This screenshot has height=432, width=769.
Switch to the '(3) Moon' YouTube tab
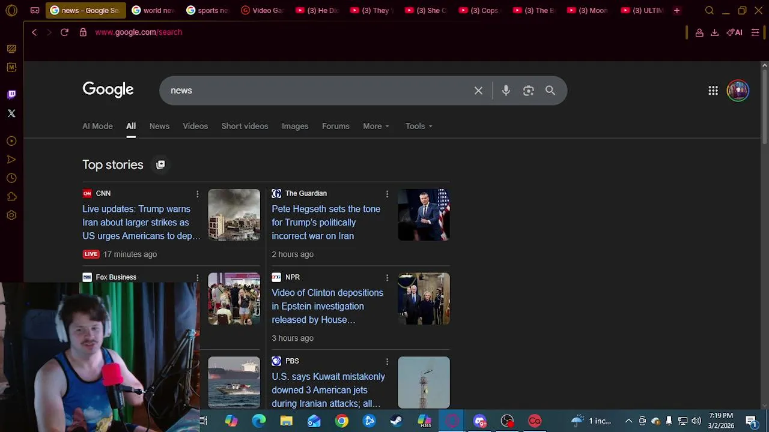[588, 10]
